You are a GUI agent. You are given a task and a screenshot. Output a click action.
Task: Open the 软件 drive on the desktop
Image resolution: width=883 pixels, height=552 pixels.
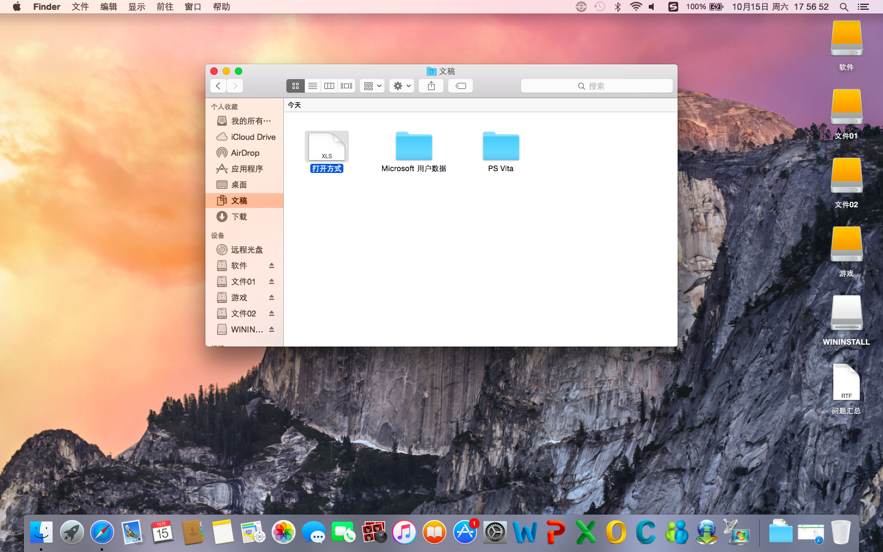point(847,46)
